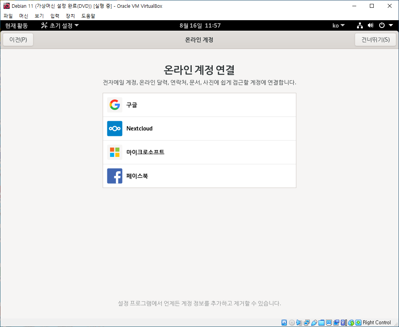
Task: Click the optical disc status icon
Action: 292,322
